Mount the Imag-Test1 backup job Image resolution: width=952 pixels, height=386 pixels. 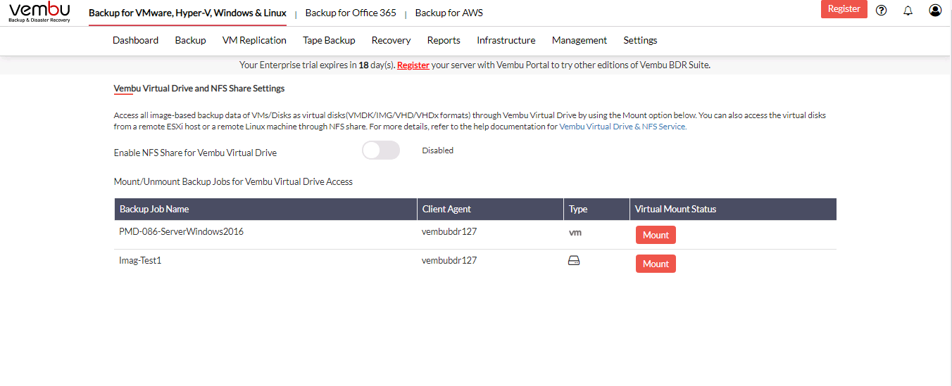[656, 264]
